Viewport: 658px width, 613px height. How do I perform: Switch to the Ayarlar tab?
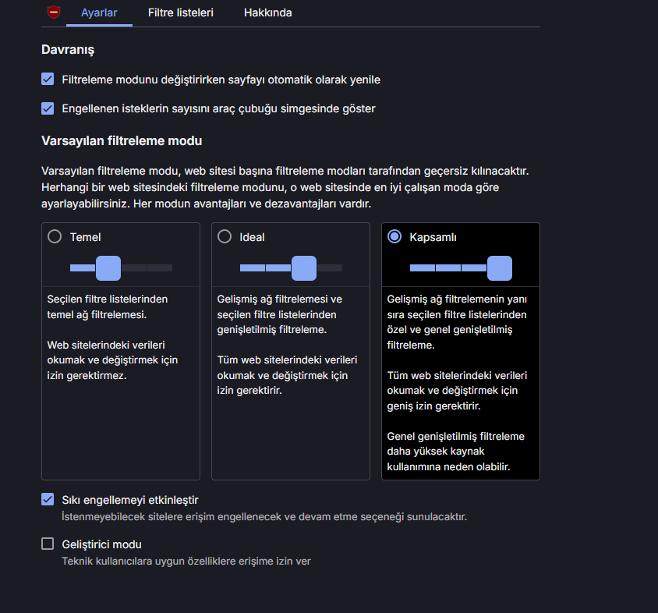pyautogui.click(x=99, y=13)
